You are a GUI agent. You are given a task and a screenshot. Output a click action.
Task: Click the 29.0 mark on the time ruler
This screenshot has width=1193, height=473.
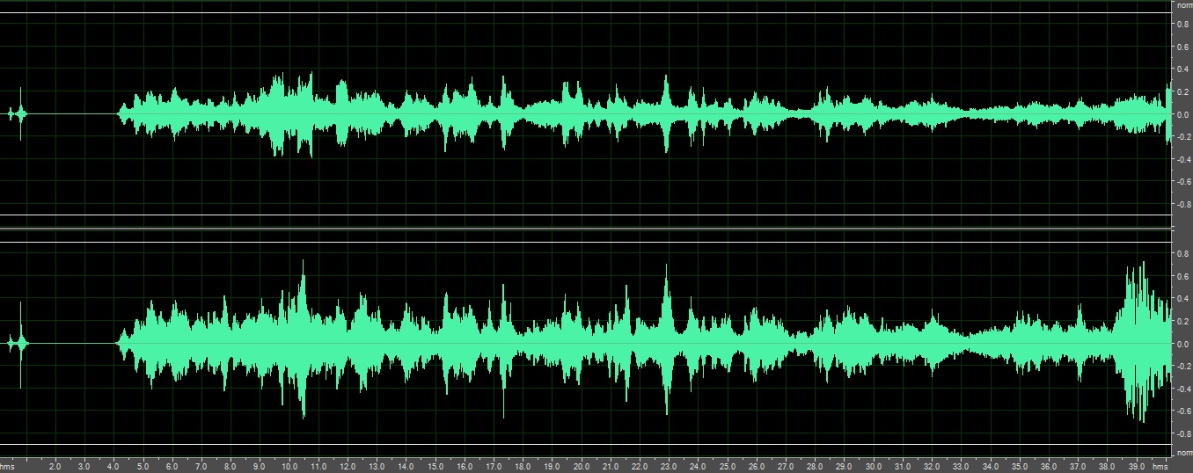(844, 467)
